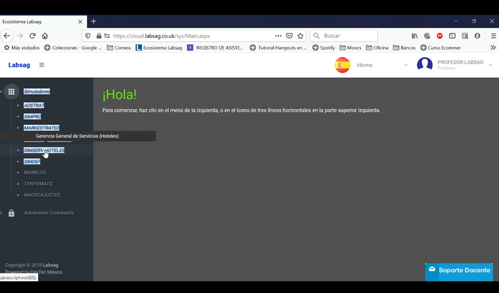Open the Bancos bookmarks folder
Image resolution: width=499 pixels, height=293 pixels.
click(x=404, y=48)
